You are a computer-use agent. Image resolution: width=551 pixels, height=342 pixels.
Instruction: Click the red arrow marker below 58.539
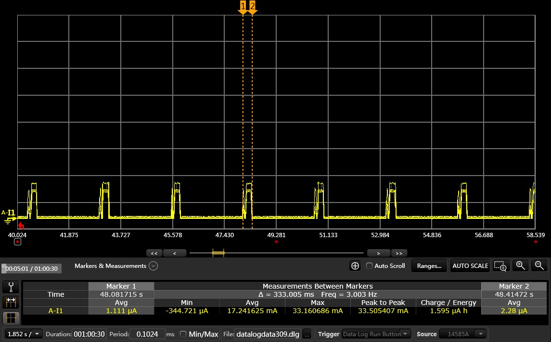point(536,241)
